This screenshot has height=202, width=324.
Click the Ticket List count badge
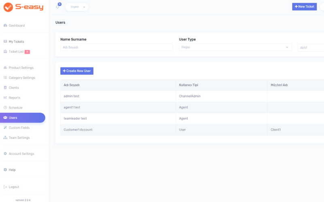(27, 52)
